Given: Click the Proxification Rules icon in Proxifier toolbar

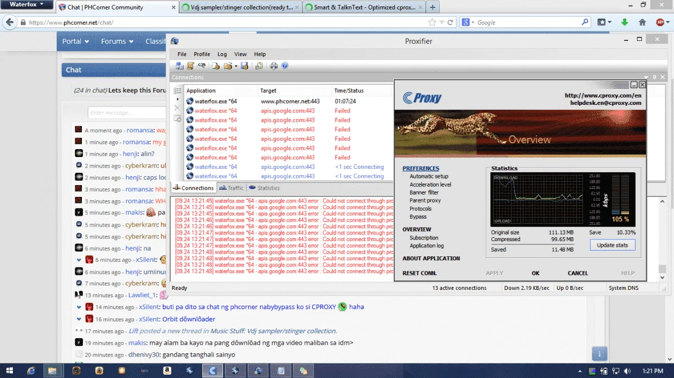Looking at the screenshot, I should pyautogui.click(x=190, y=66).
